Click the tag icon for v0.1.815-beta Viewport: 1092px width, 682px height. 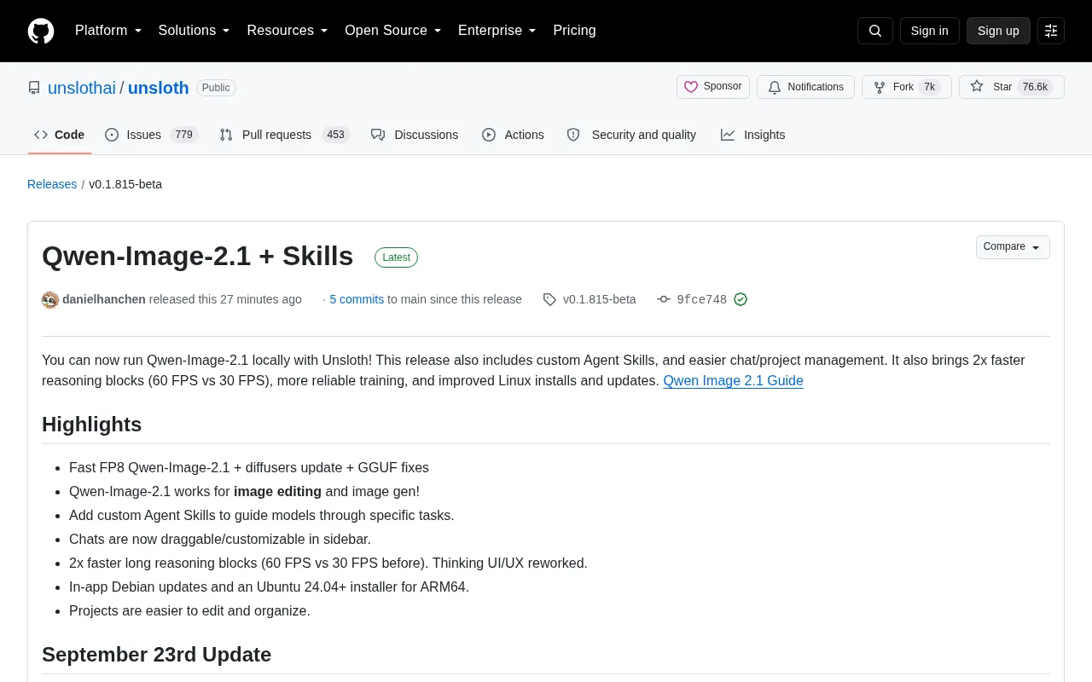pyautogui.click(x=549, y=299)
